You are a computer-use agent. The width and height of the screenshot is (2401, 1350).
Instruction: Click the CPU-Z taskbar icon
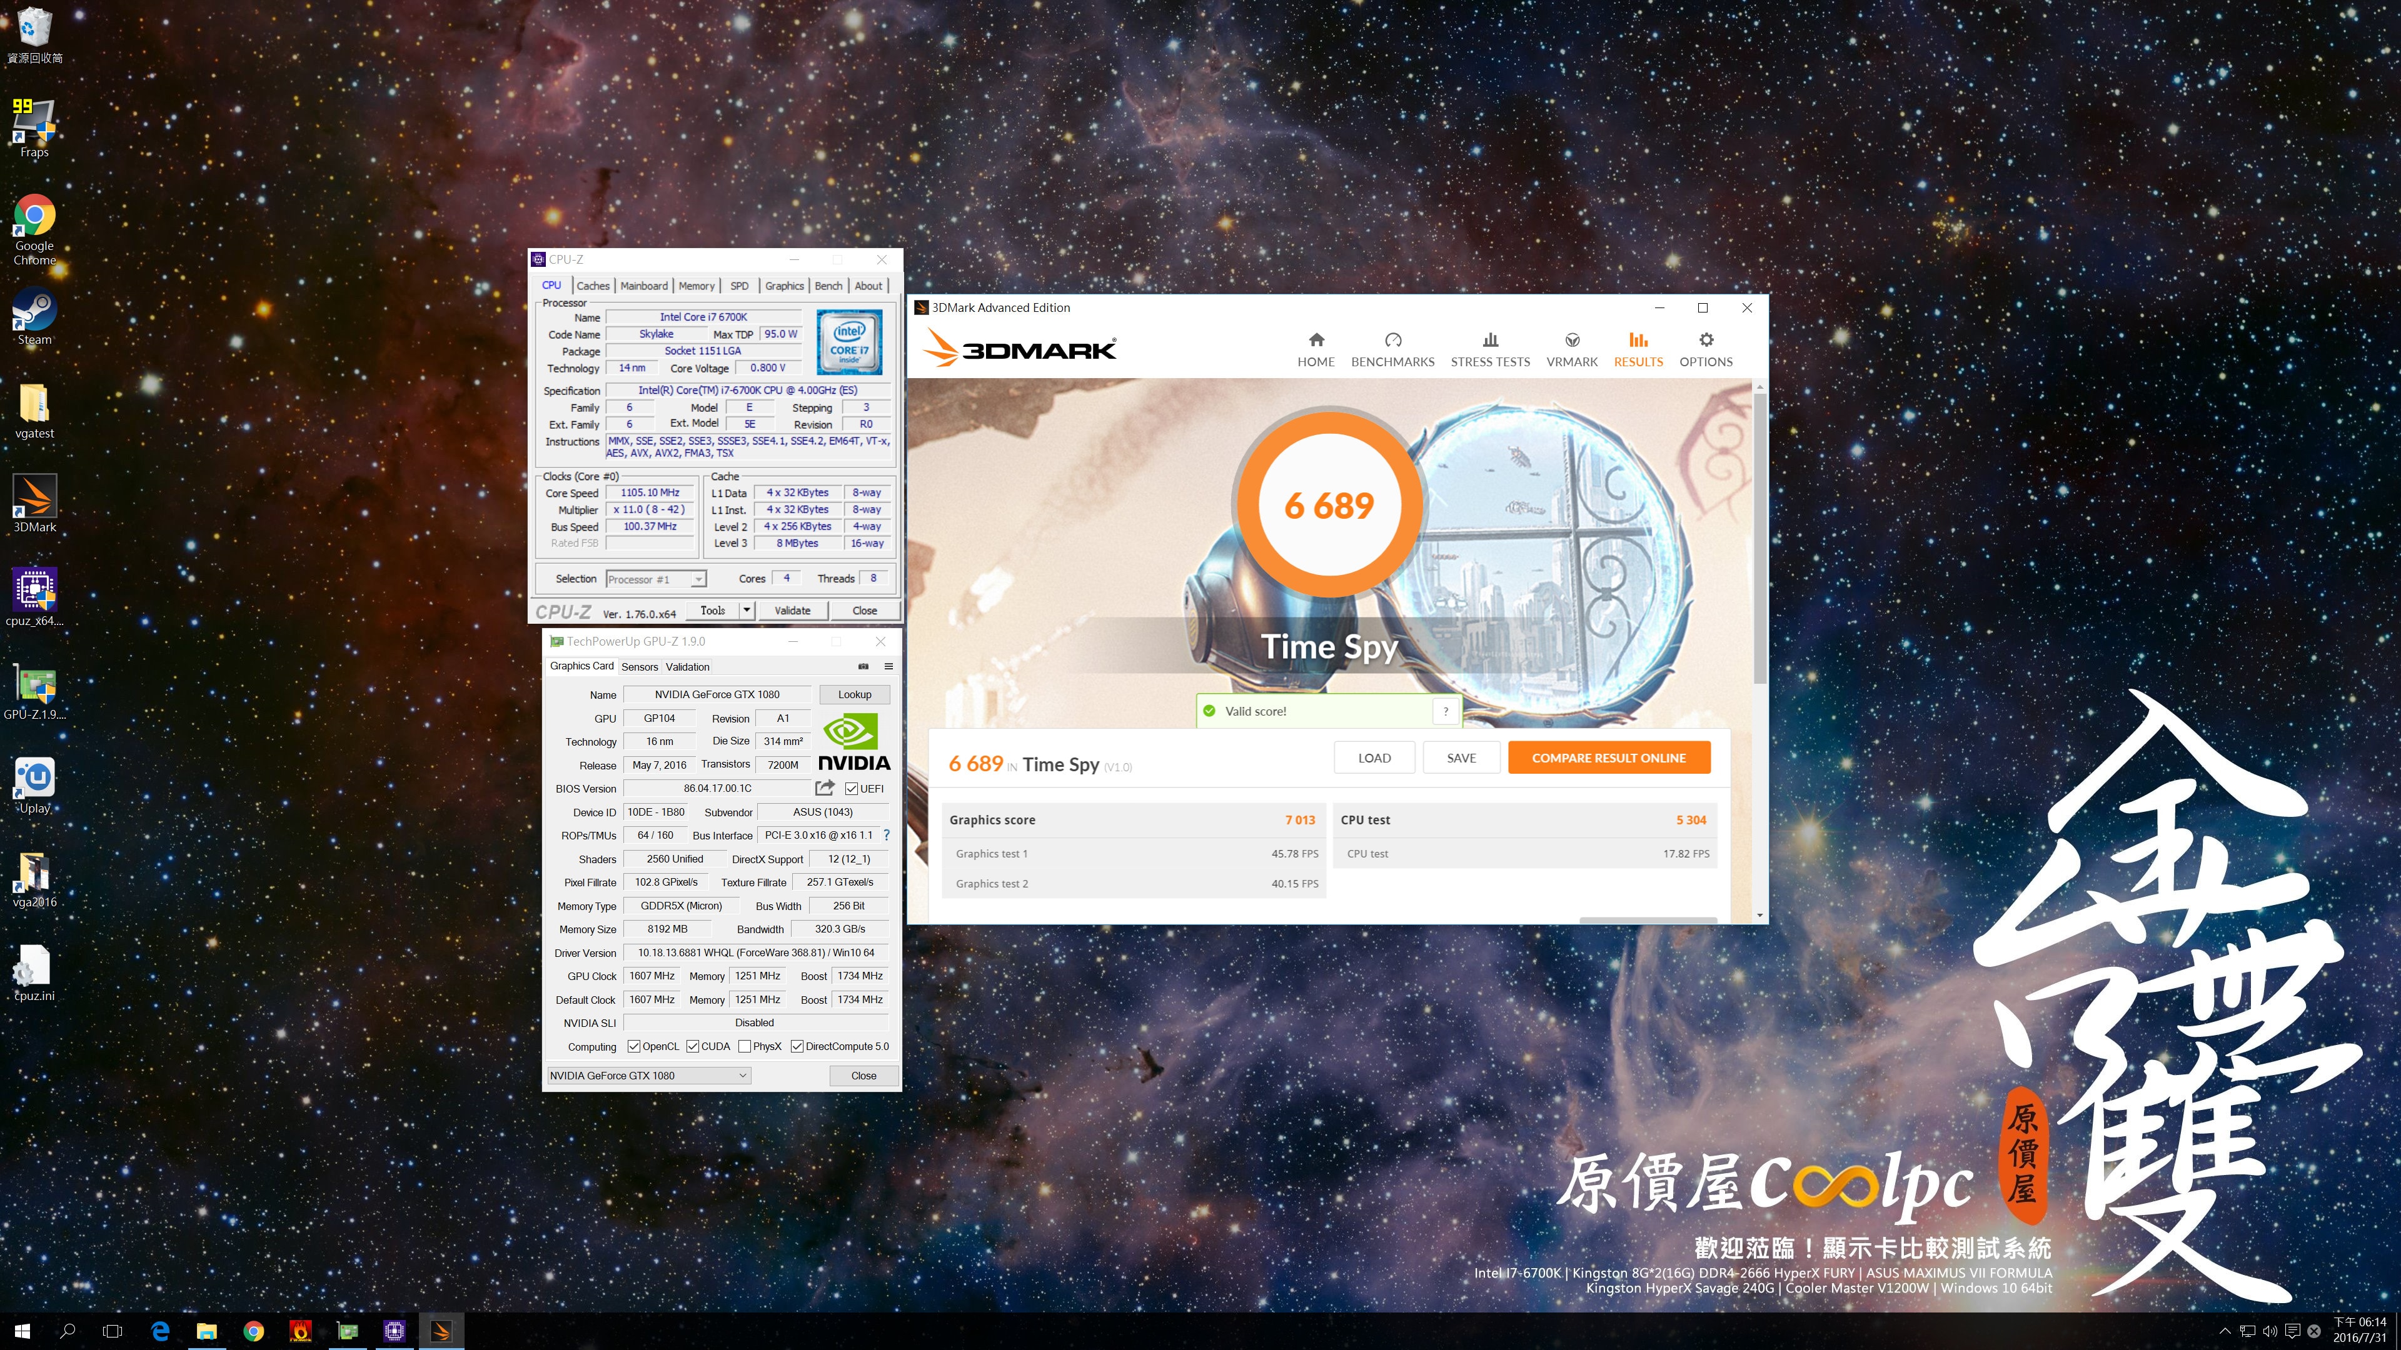(x=395, y=1331)
